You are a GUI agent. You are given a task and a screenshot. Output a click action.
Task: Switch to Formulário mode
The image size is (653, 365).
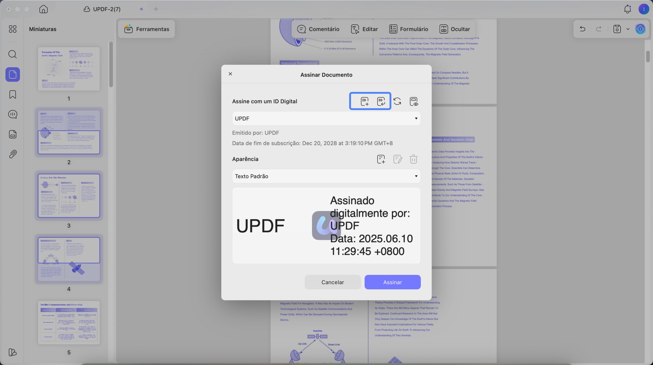pyautogui.click(x=408, y=29)
